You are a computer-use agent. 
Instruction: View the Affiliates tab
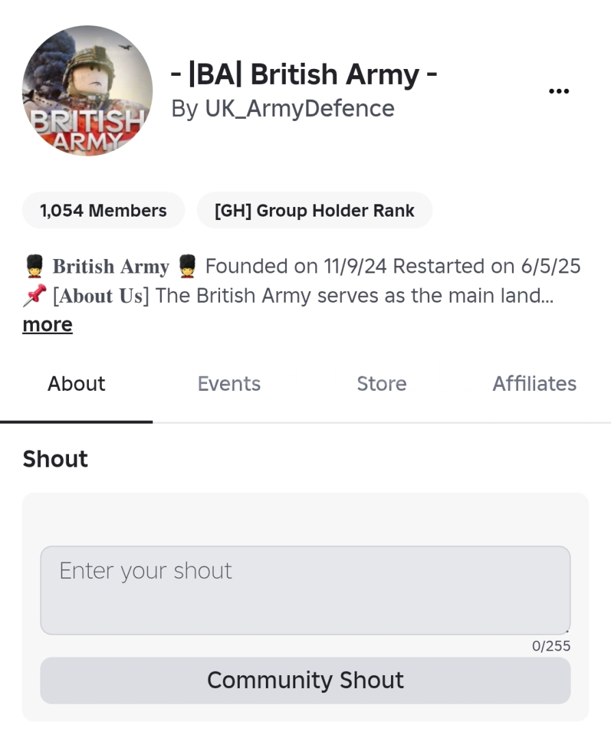(x=534, y=384)
